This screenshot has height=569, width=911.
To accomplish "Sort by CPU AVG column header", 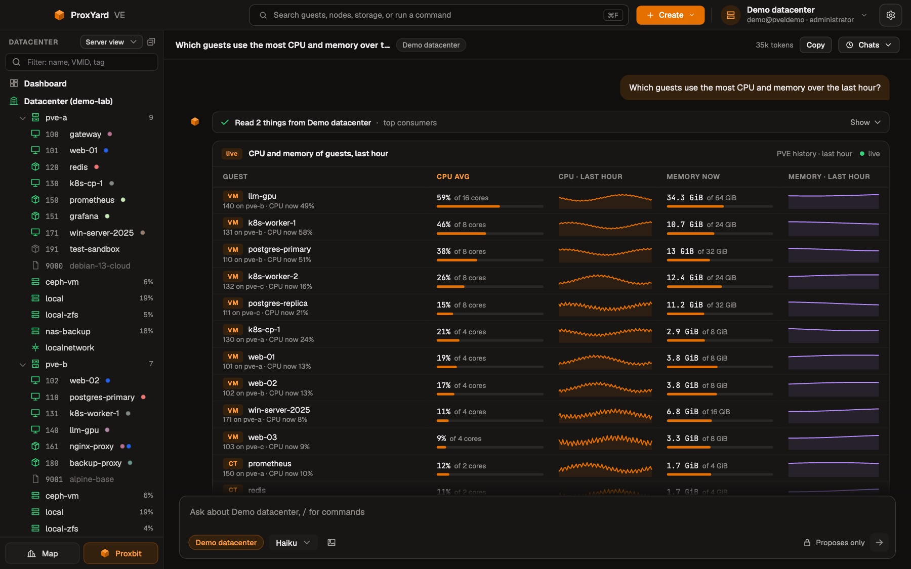I will tap(453, 177).
